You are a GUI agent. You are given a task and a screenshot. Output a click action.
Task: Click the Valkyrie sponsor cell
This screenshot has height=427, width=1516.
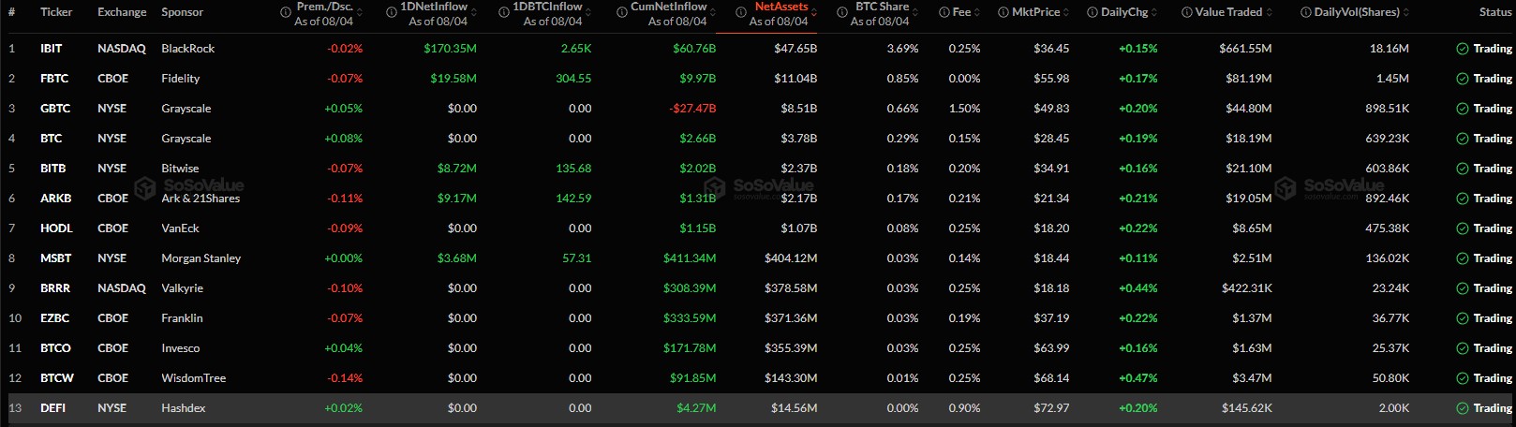click(182, 288)
